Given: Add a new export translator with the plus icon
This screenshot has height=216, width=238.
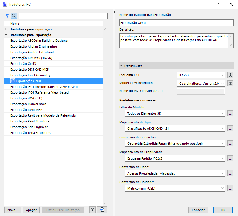Looking at the screenshot, I should pyautogui.click(x=99, y=35).
